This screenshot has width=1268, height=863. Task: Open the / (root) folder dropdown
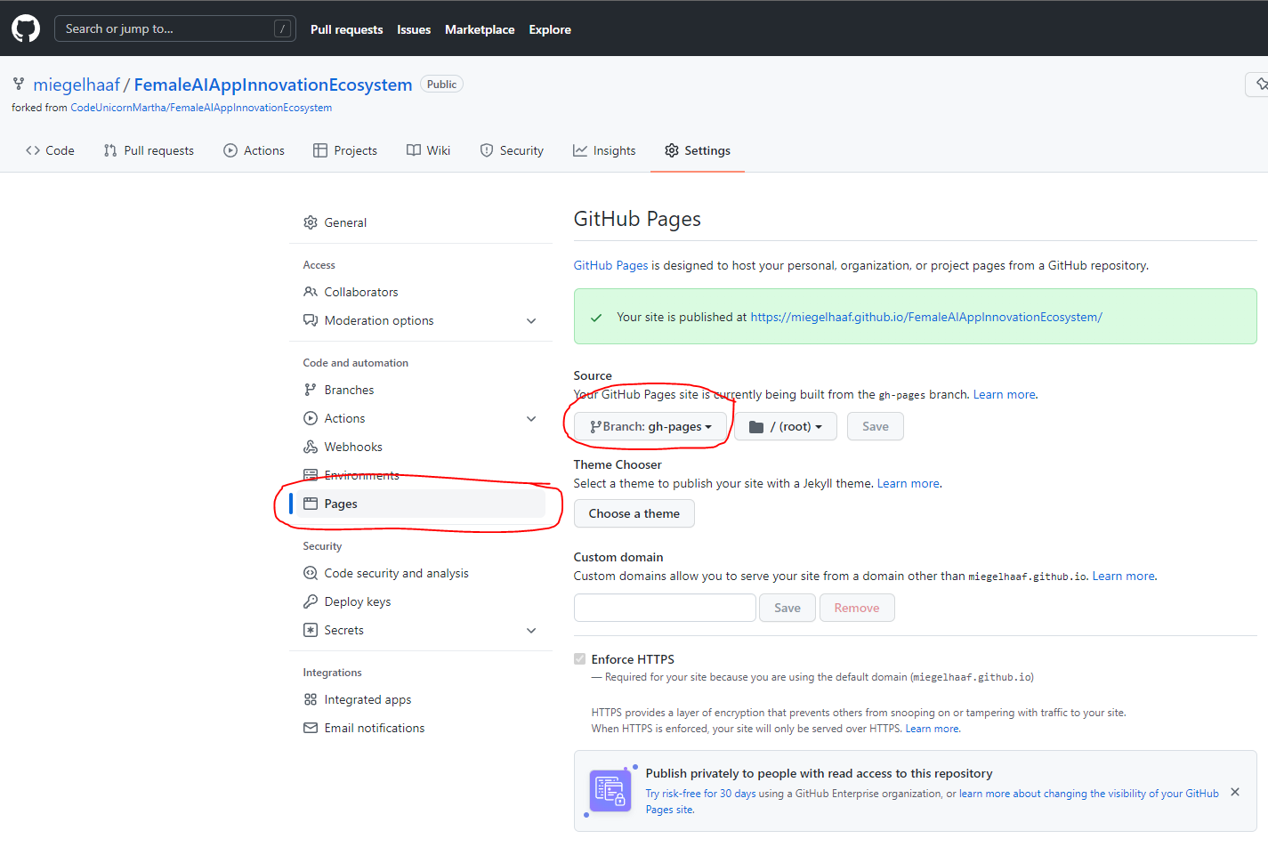(x=785, y=425)
